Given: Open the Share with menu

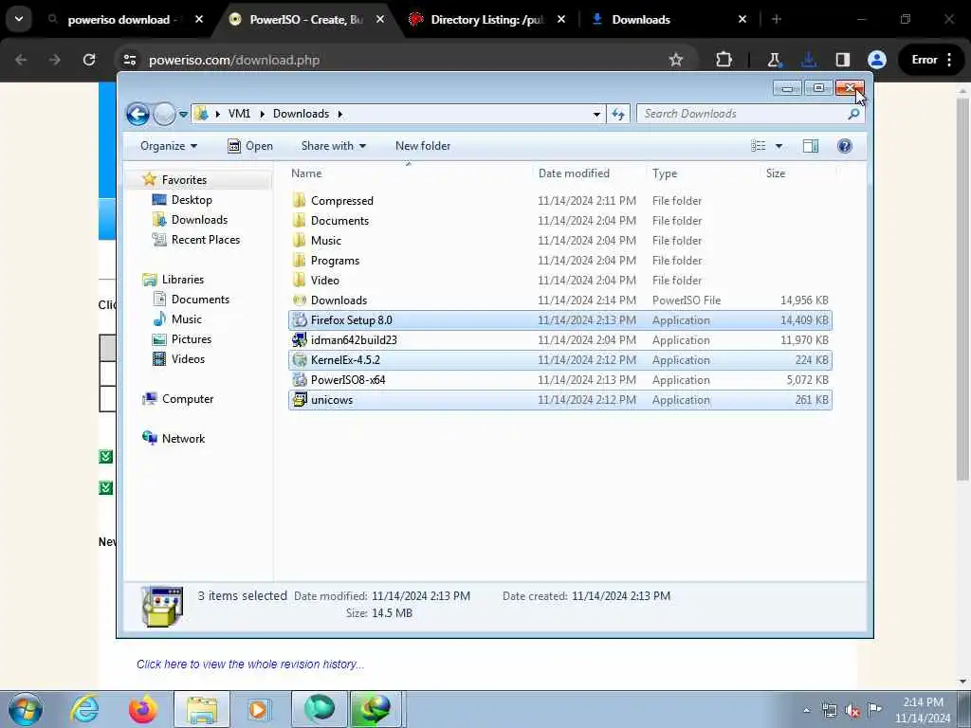Looking at the screenshot, I should [x=333, y=146].
